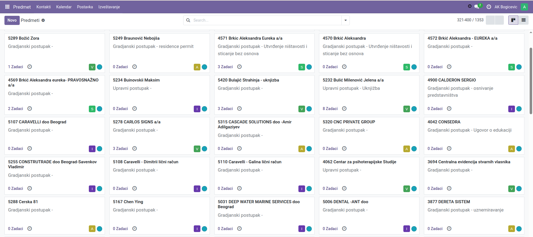
Task: Toggle teal status circle on 4900 CALDERON SERGIO
Action: click(x=519, y=109)
